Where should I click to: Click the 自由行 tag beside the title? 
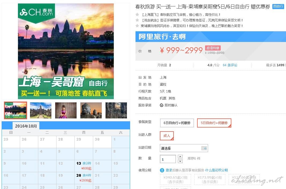click(x=278, y=6)
